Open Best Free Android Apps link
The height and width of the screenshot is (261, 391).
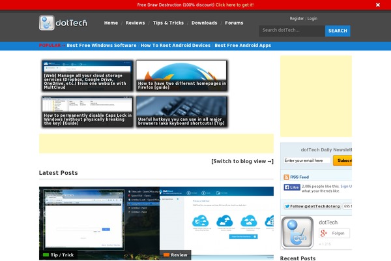[243, 46]
